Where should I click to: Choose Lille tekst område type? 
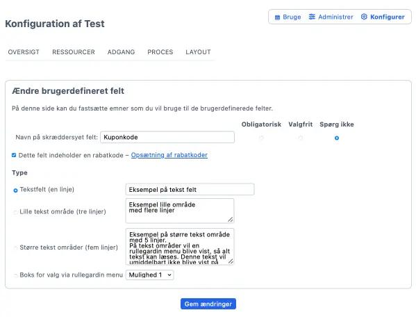[15, 213]
